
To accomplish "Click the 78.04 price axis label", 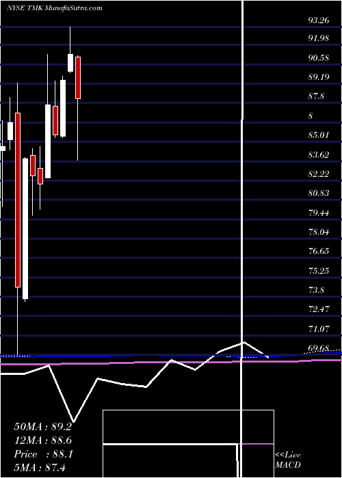I will click(x=319, y=232).
